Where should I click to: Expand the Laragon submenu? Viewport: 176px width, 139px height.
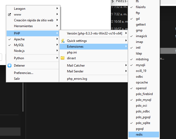(x=33, y=9)
